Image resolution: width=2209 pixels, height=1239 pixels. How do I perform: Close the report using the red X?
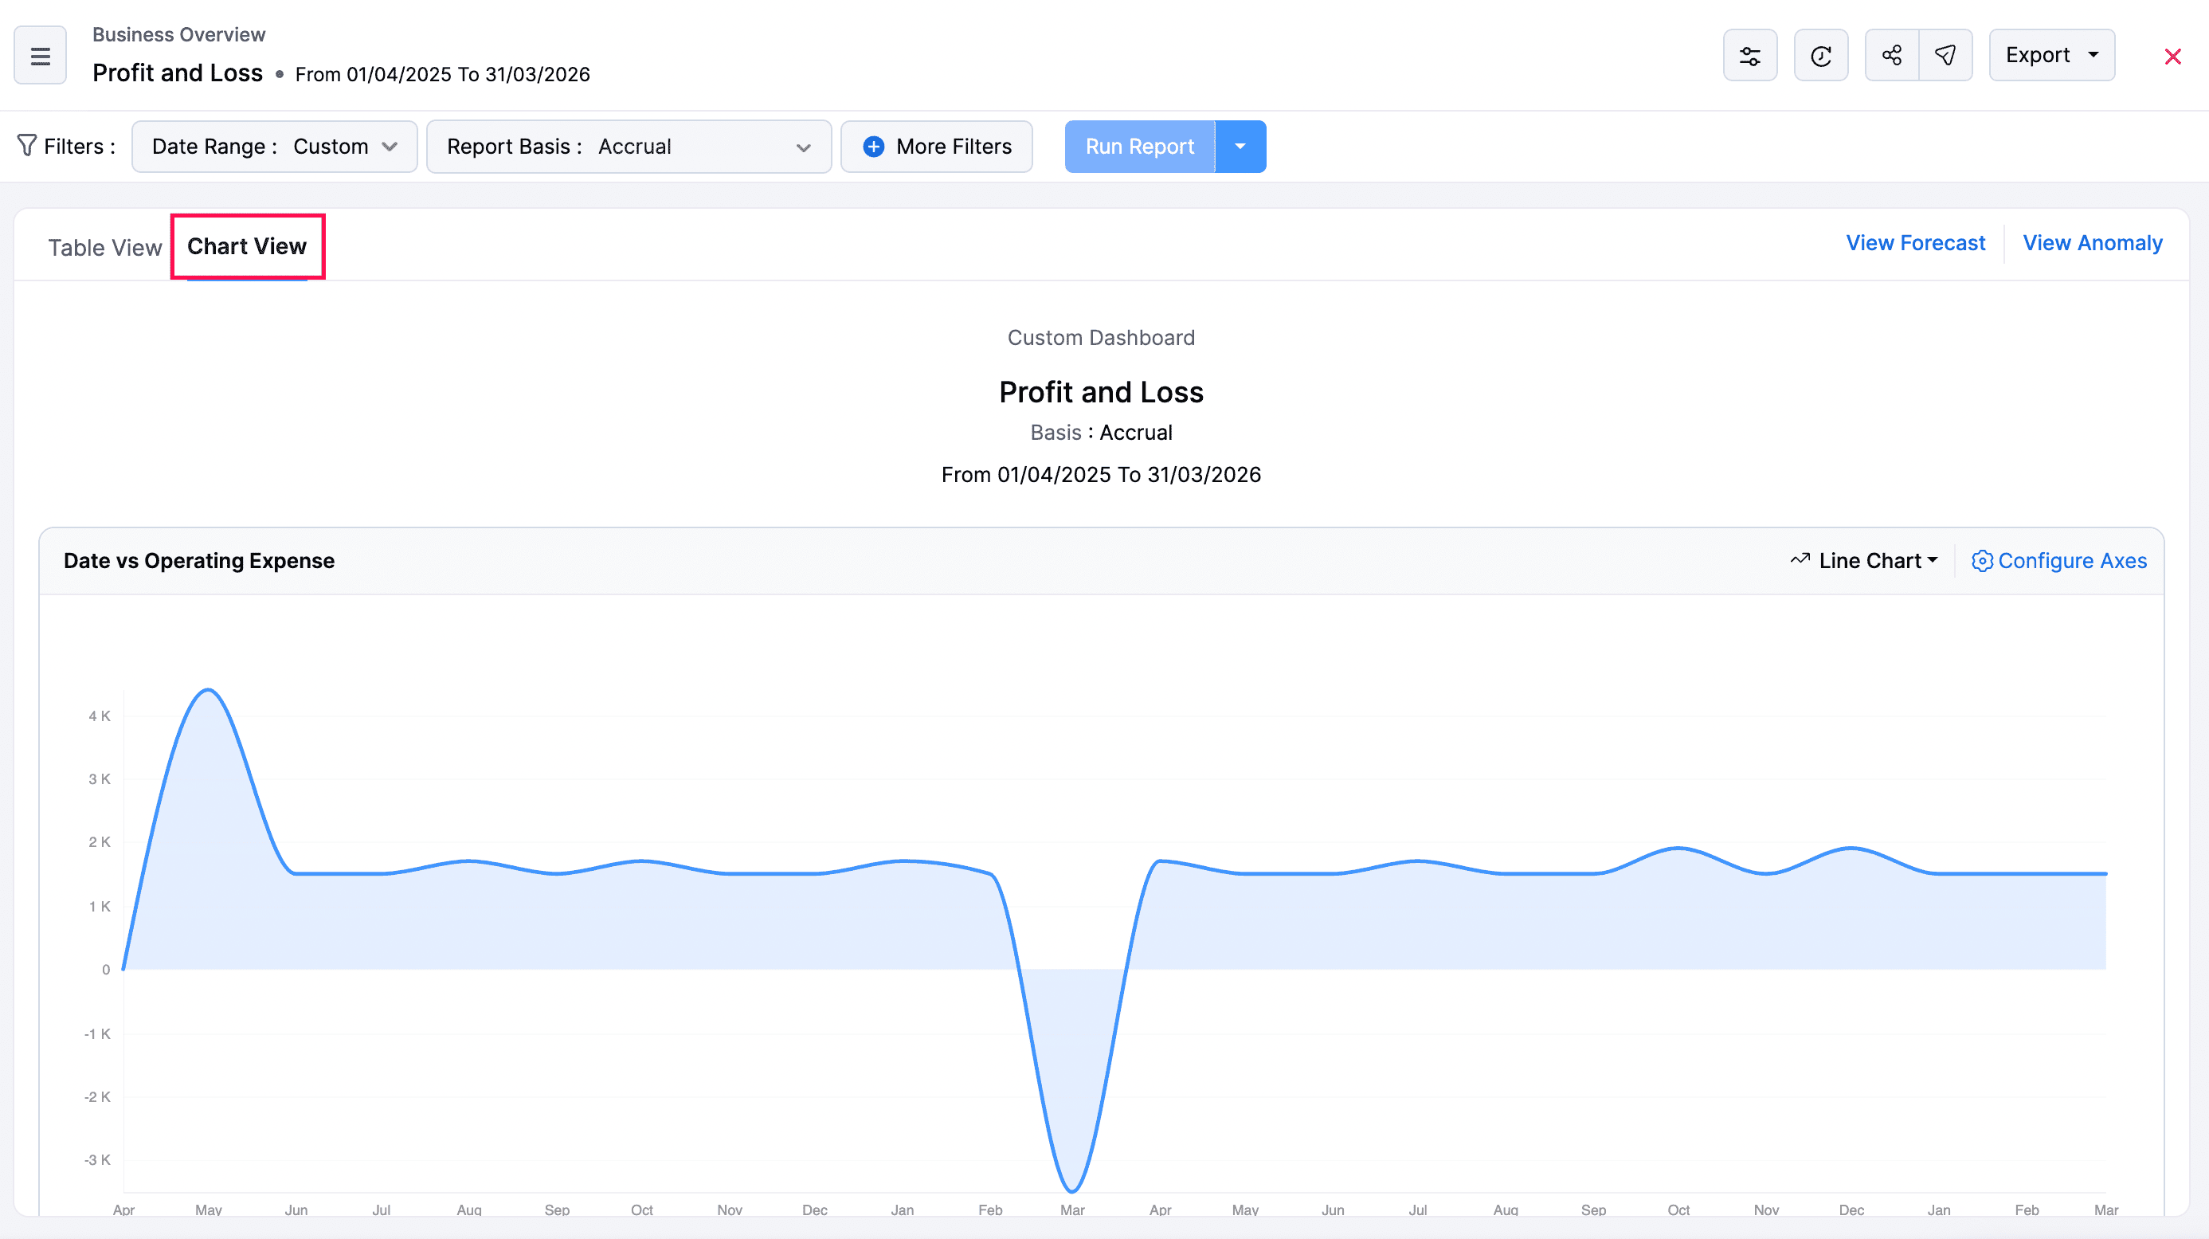click(2173, 56)
